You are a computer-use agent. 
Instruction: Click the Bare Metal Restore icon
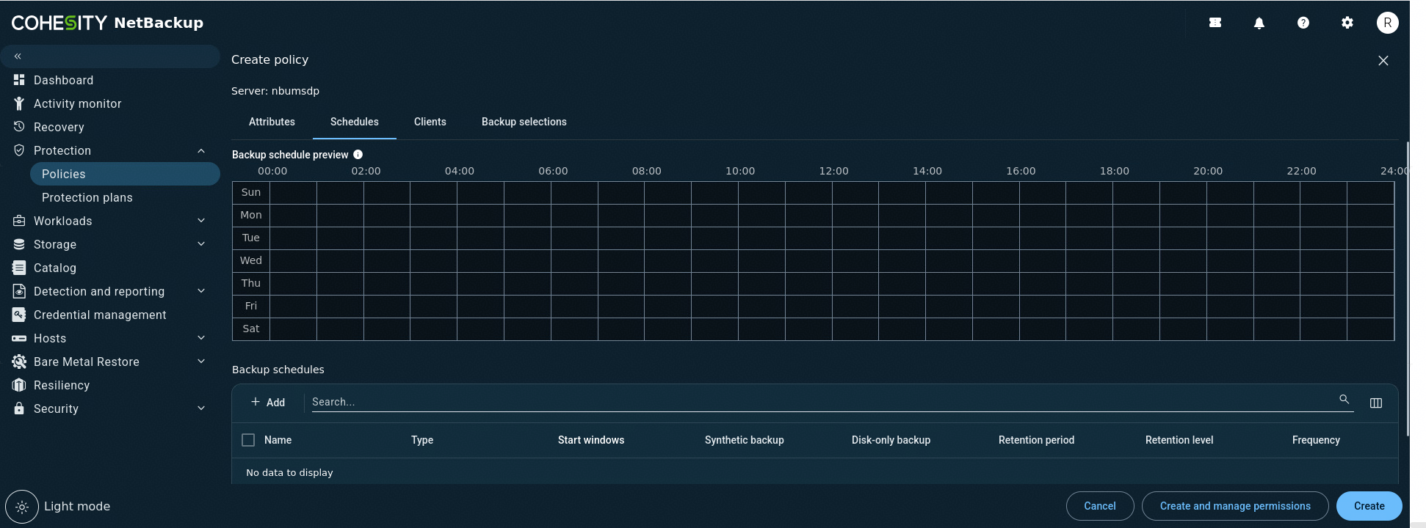coord(19,362)
